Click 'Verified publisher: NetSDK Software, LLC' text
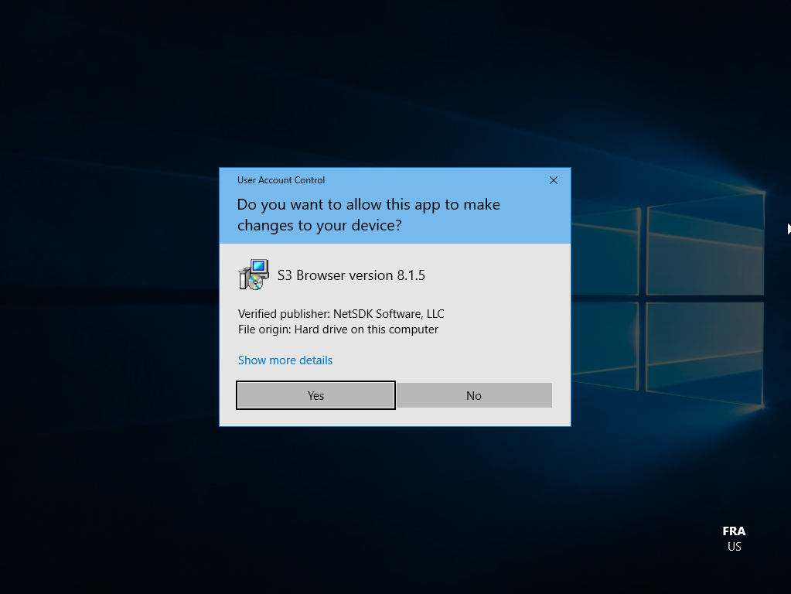 tap(341, 314)
